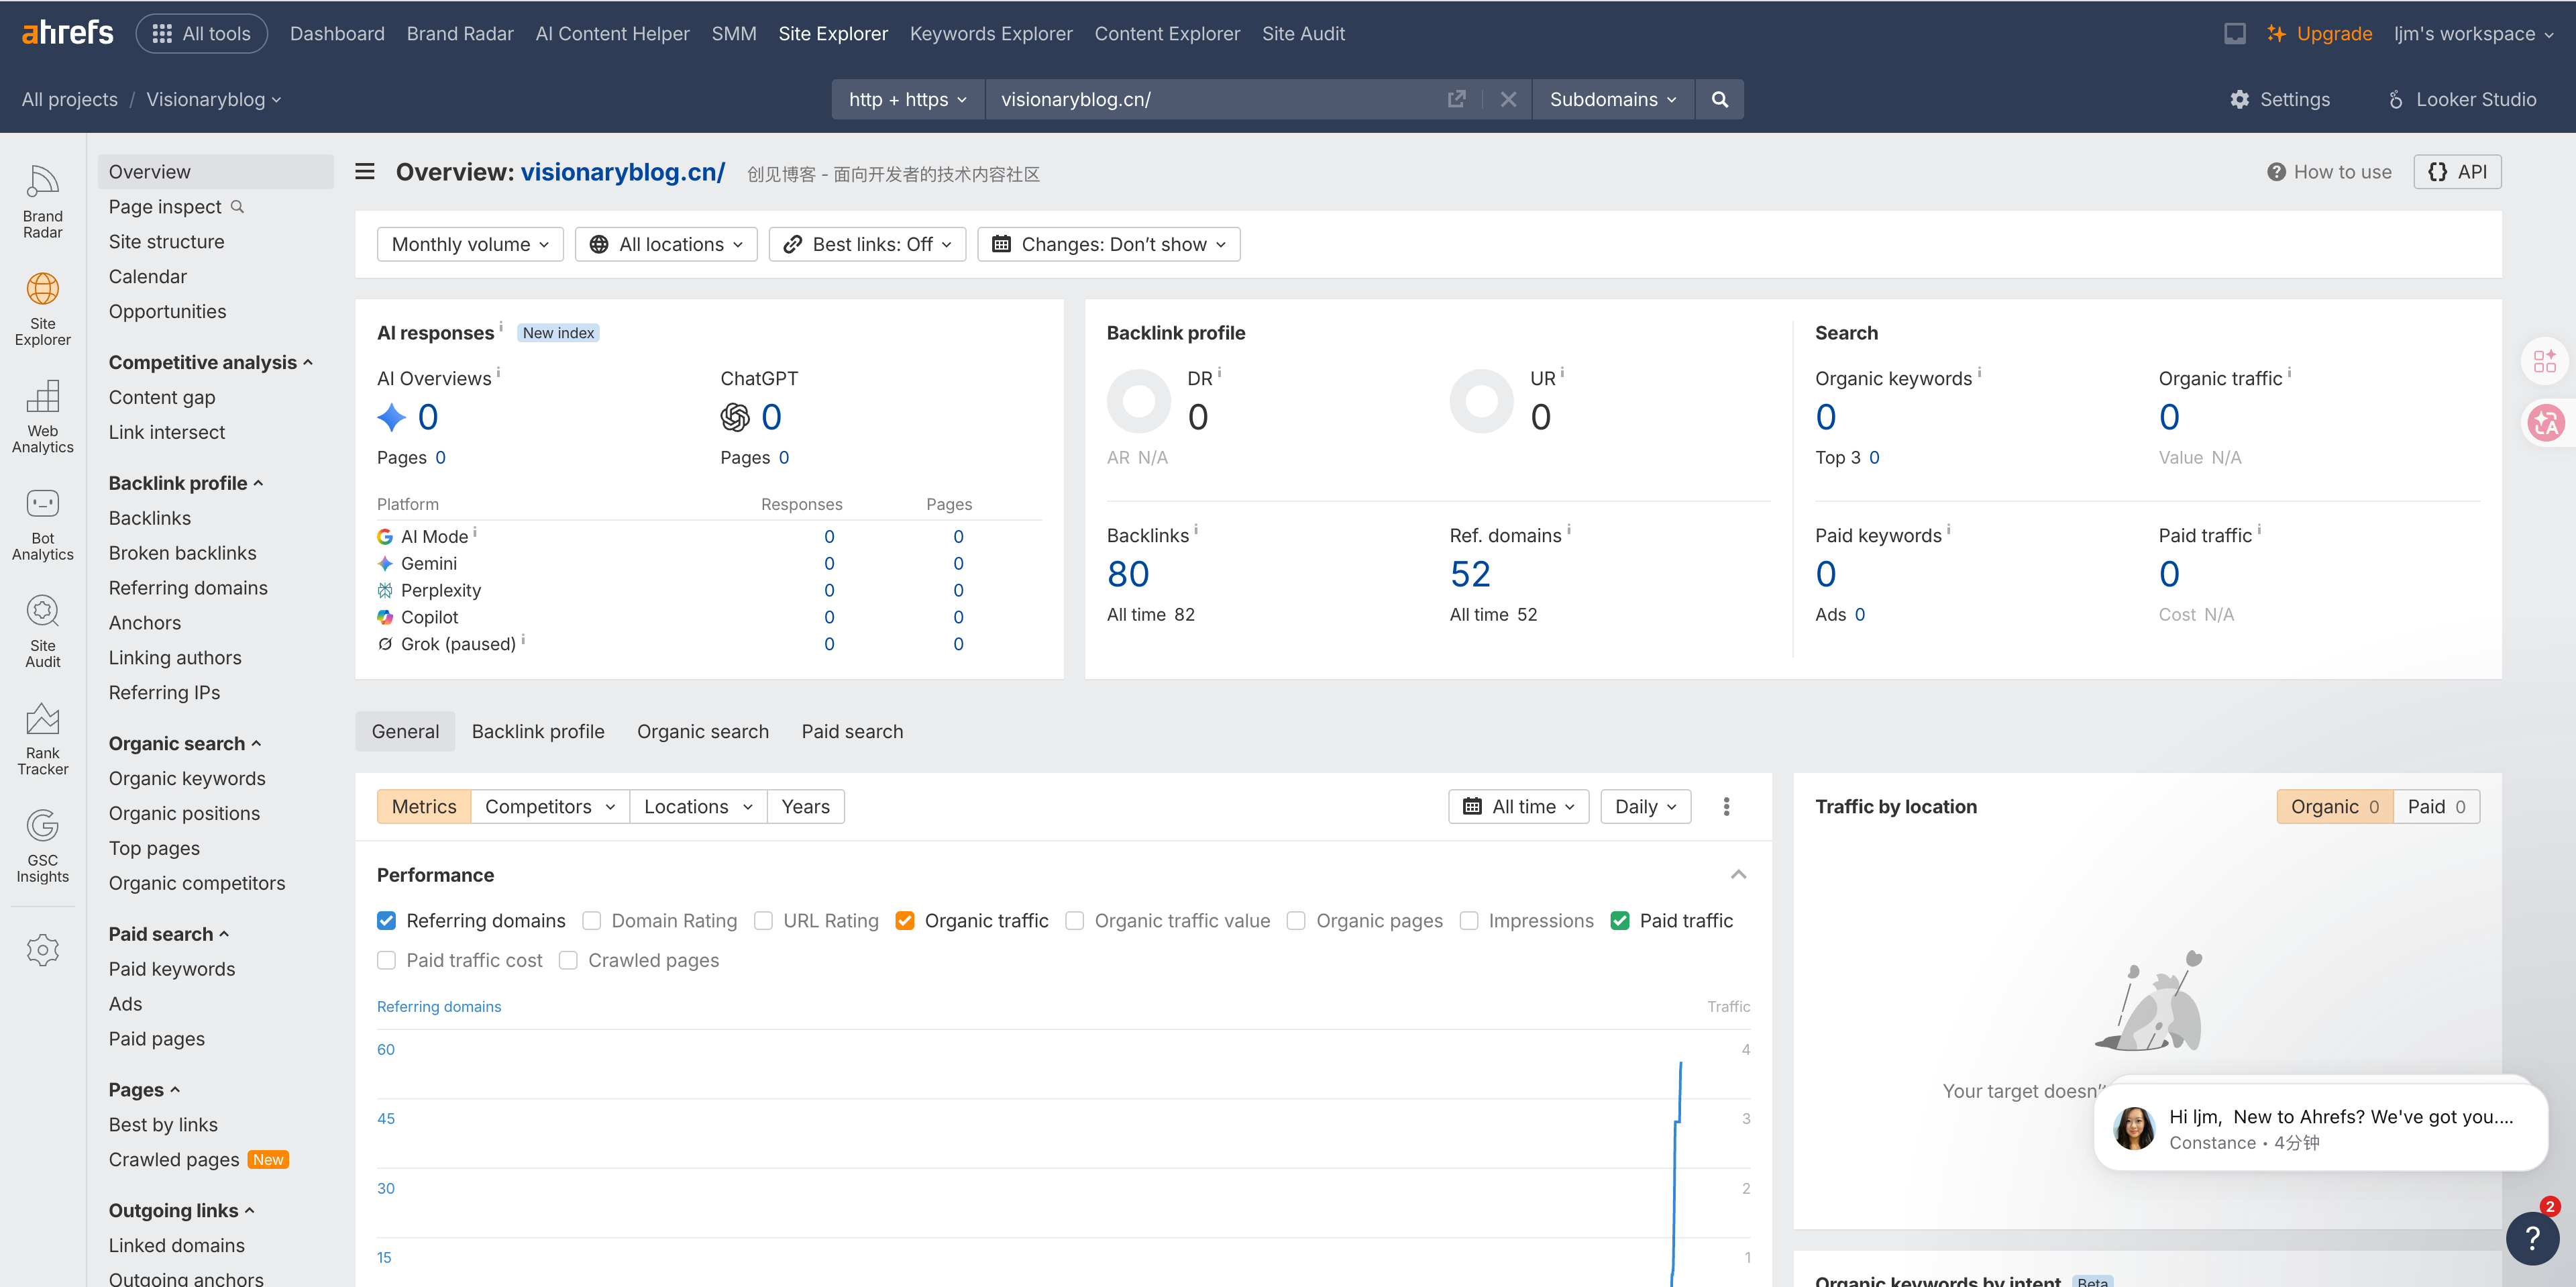Open Broken backlinks in sidebar
Screen dimensions: 2576x1287
click(x=182, y=553)
